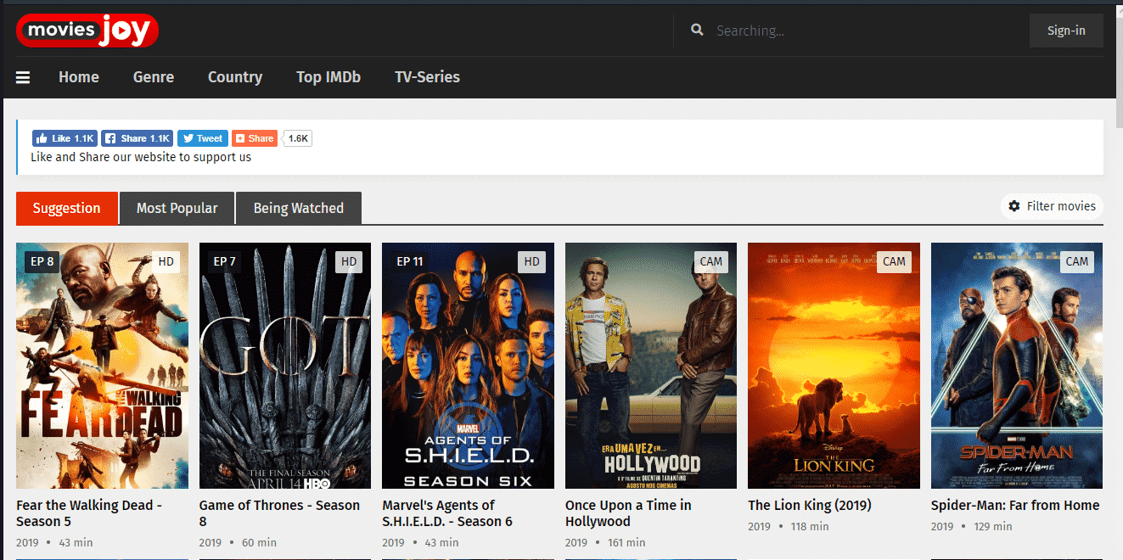Go to Top IMDb page
Screen dimensions: 1123x560
[x=328, y=77]
